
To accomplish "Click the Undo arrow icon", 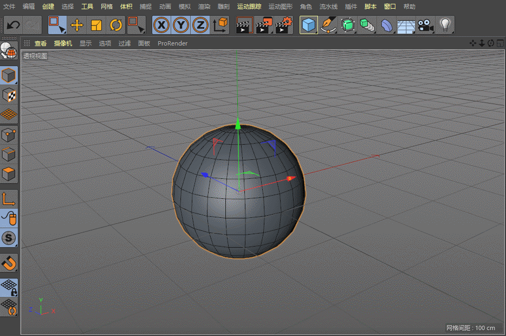I will (13, 25).
